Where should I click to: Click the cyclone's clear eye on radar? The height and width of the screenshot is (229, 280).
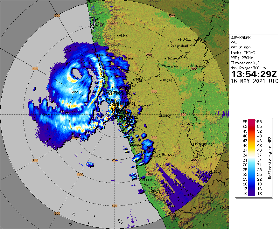pyautogui.click(x=77, y=73)
